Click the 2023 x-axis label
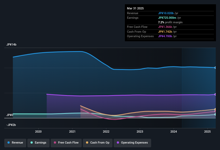220x150 pixels. [x=140, y=132]
